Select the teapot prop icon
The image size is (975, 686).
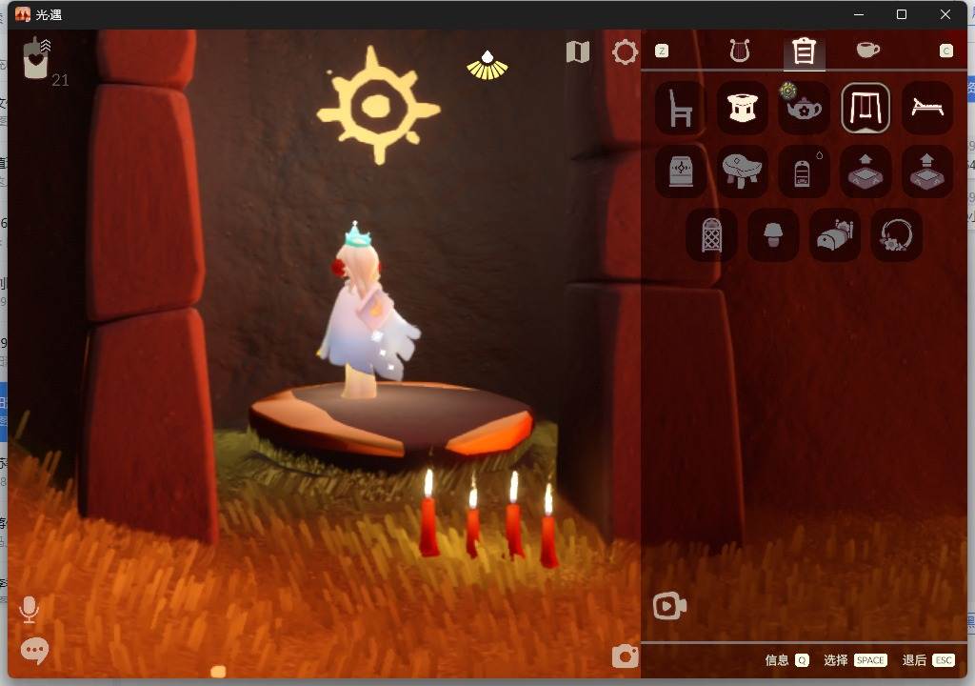pos(804,109)
